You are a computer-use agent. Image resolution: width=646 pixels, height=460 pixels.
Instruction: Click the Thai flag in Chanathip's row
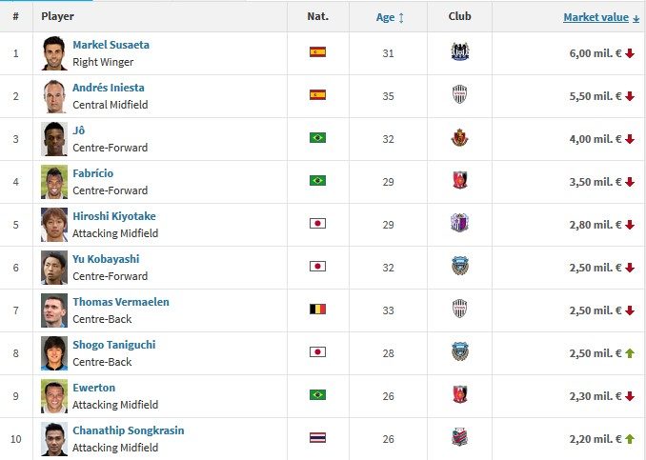tap(317, 437)
